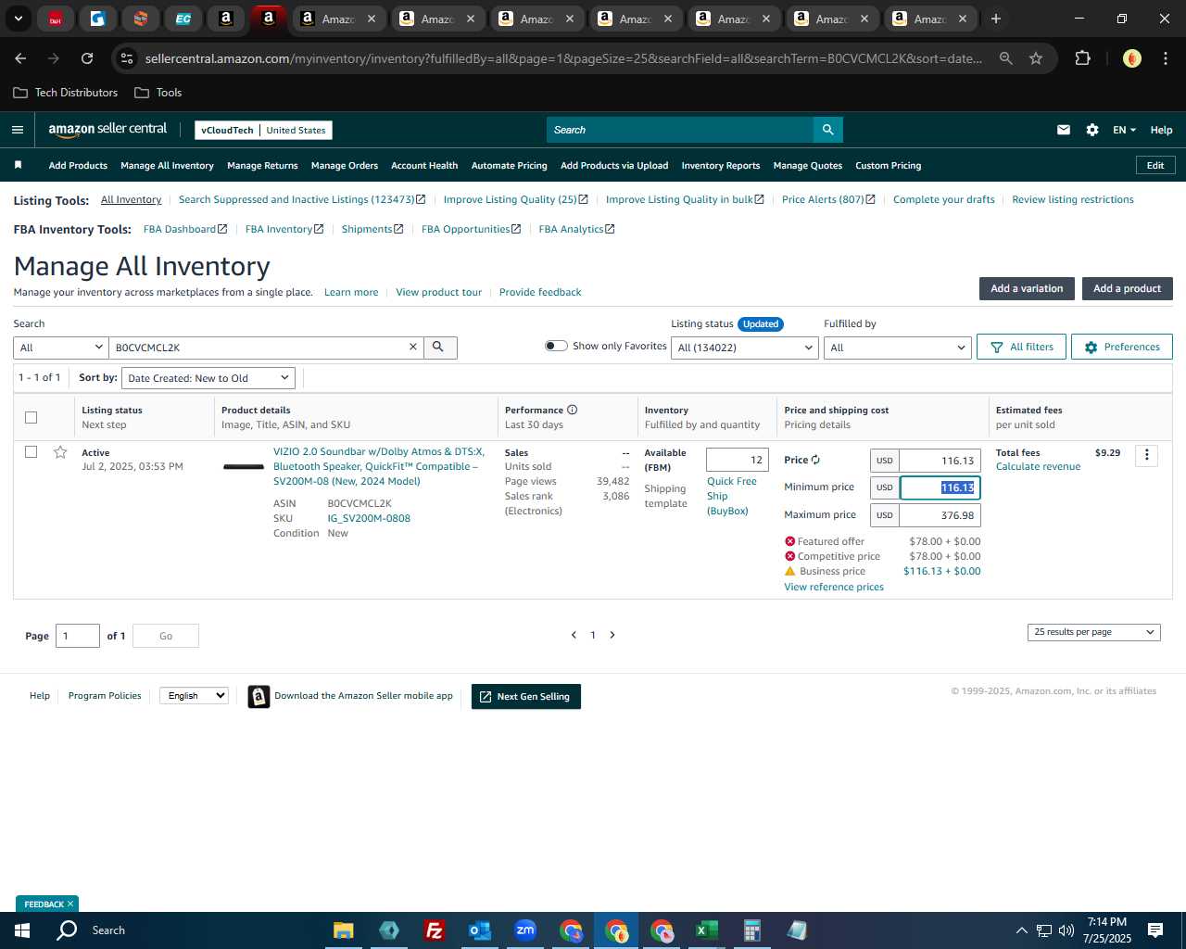The image size is (1186, 949).
Task: Open new browser tab
Action: tap(996, 19)
